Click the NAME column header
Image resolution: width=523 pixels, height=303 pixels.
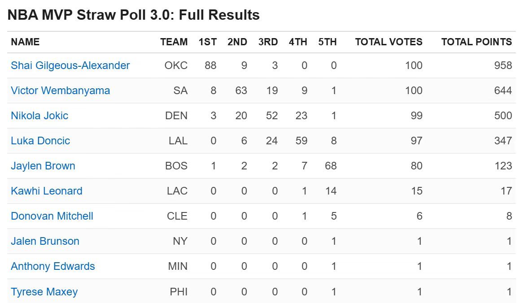click(x=25, y=42)
